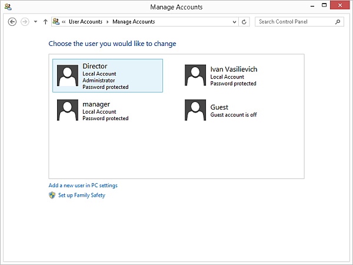Click the Family Safety shield icon
Screen dimensions: 353x265
52,195
